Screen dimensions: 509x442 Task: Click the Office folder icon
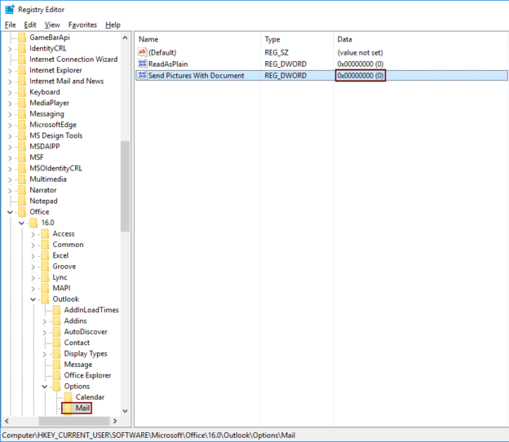[22, 212]
